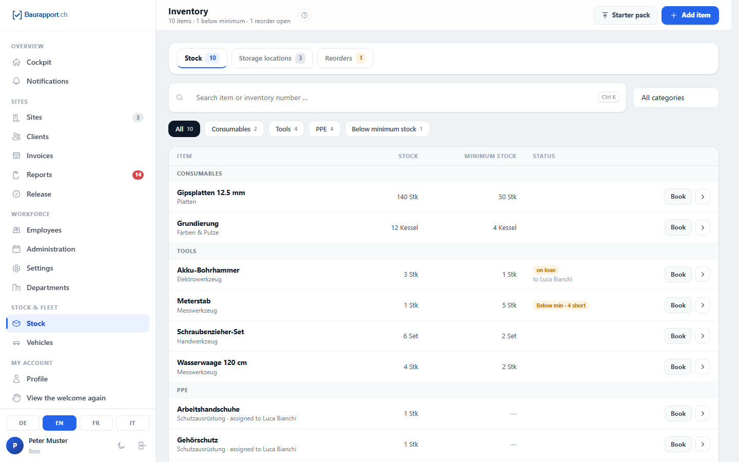
Task: Expand the Wasserwaage 120 cm row chevron
Action: [x=703, y=367]
